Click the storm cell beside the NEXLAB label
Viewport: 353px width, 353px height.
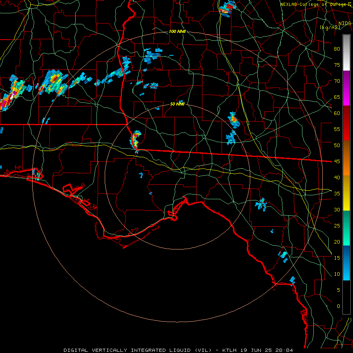227,8
